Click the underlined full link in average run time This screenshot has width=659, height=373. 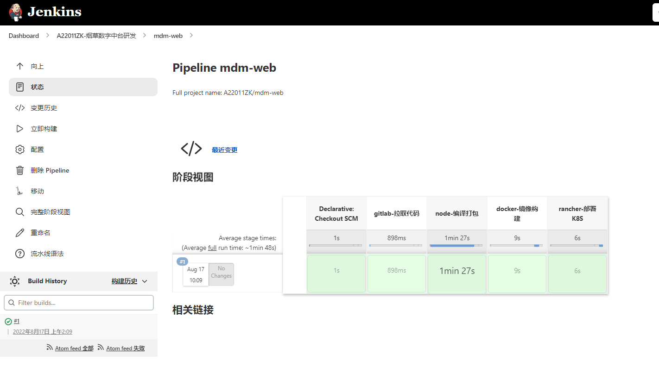point(212,248)
